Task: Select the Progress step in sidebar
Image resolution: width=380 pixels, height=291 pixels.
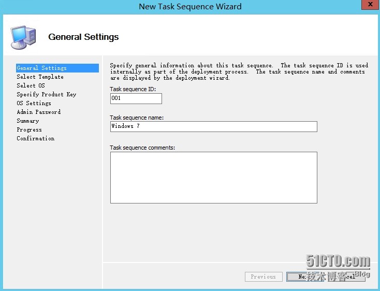Action: [x=29, y=129]
